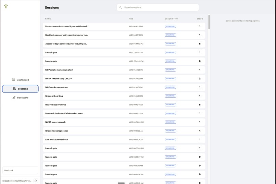Screen dimensions: 276x184
Task: Click step count 4 on Ithaca news diagnostics
Action: coord(200,131)
